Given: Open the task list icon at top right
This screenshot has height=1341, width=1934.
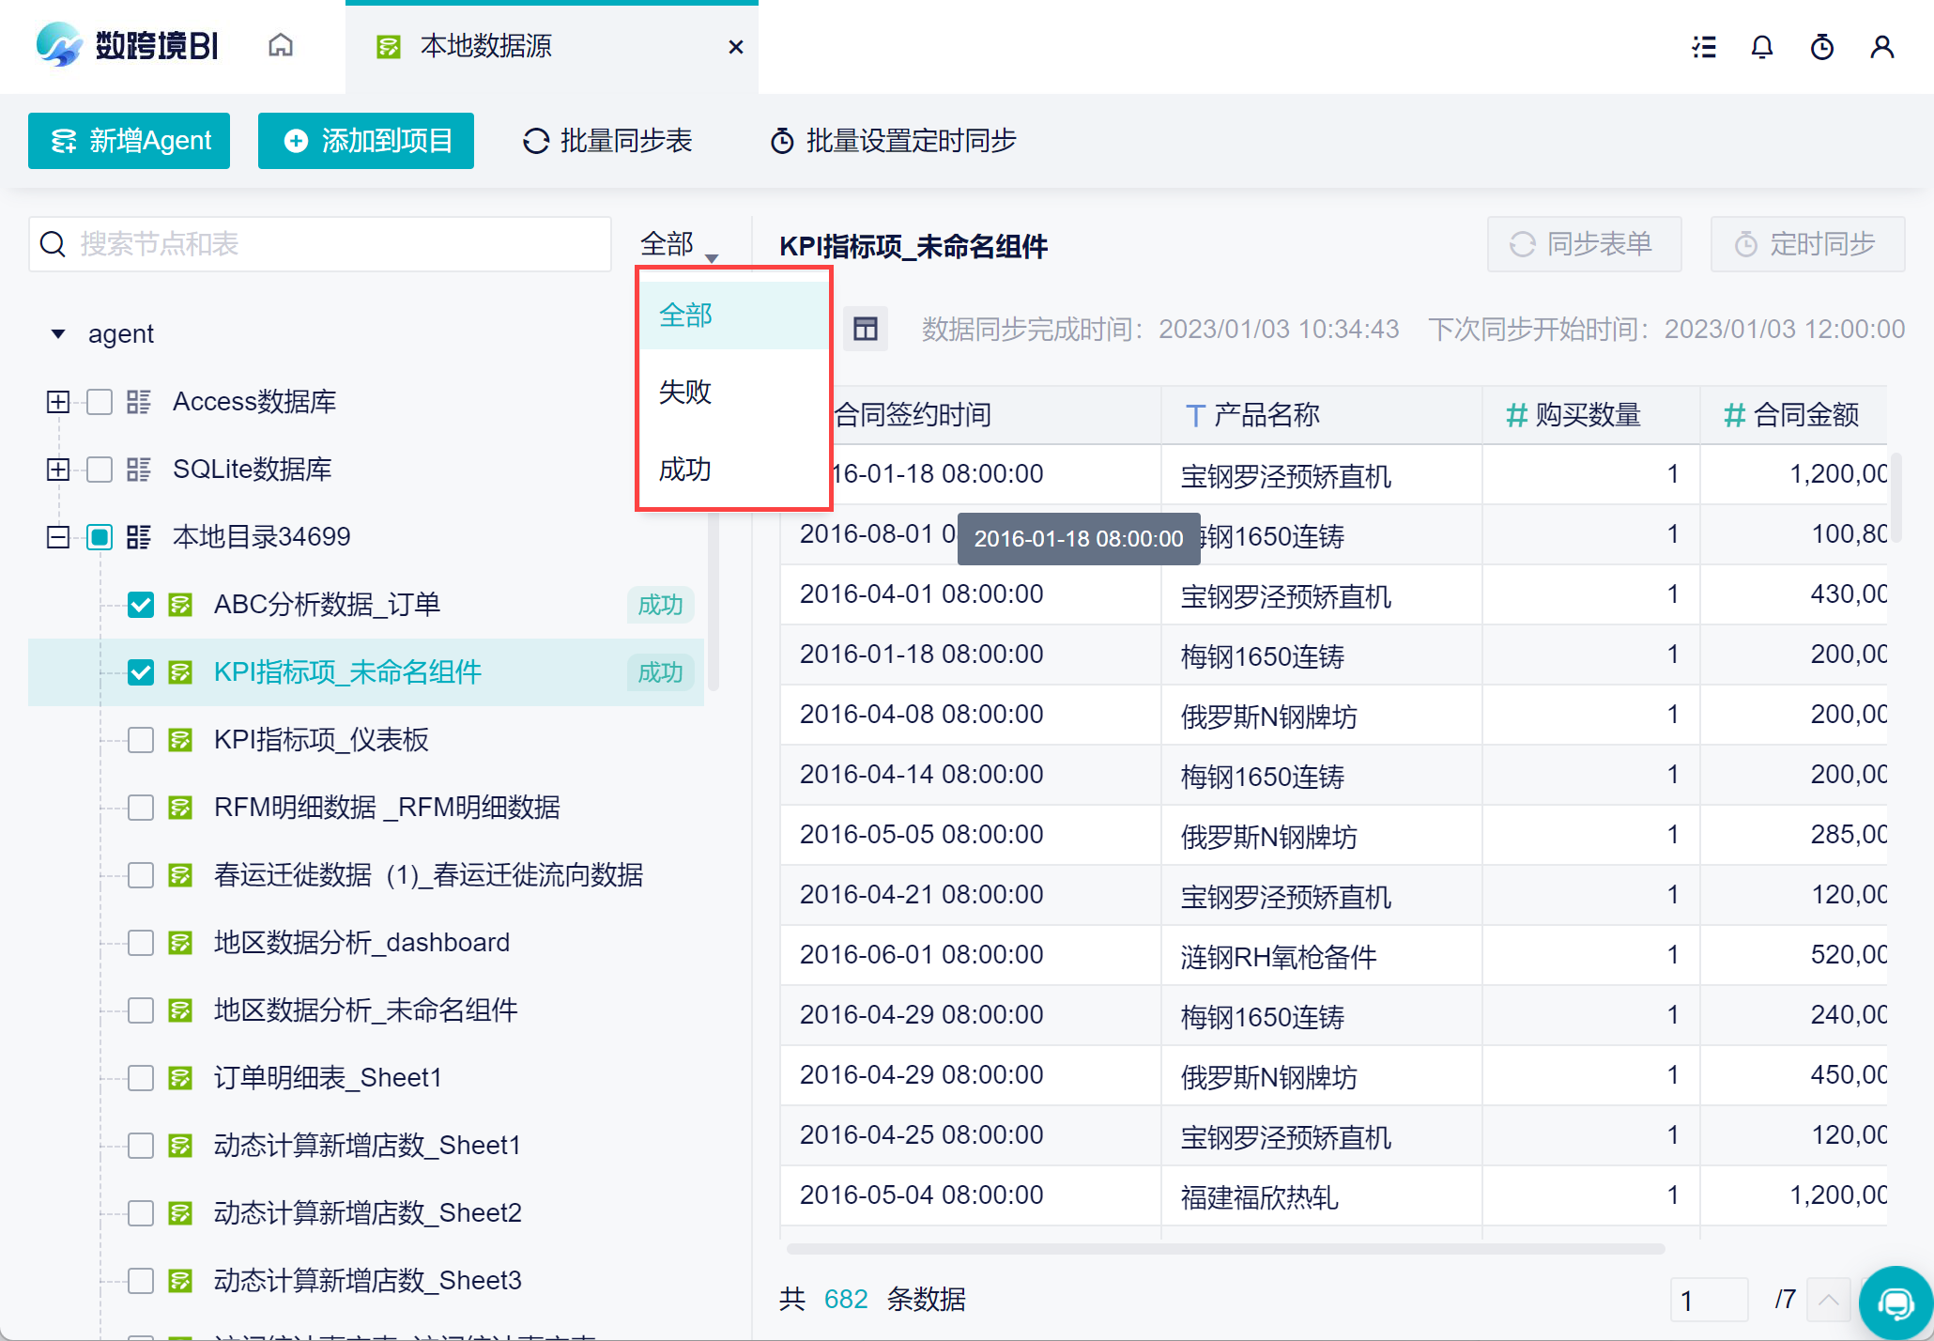Looking at the screenshot, I should (1704, 47).
